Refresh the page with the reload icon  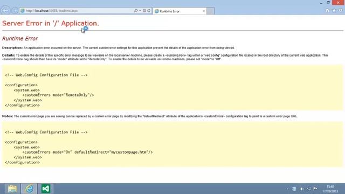(149, 11)
